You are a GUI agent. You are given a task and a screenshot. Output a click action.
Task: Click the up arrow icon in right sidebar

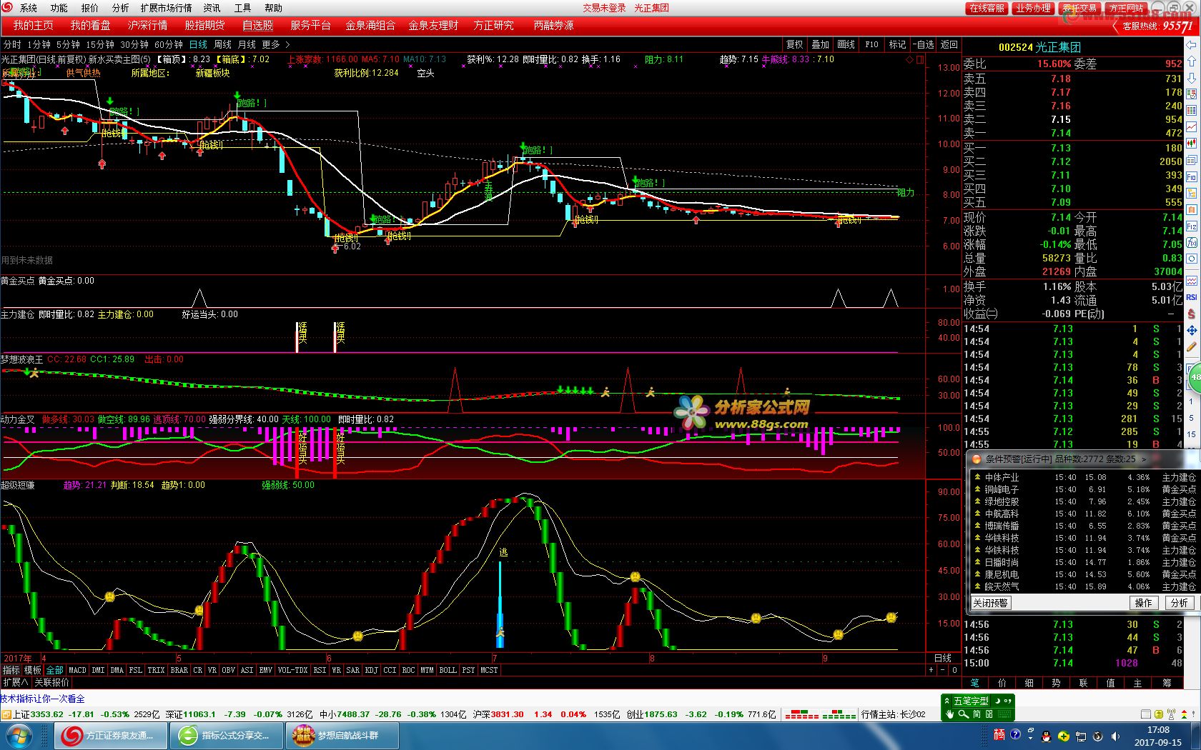[1192, 61]
